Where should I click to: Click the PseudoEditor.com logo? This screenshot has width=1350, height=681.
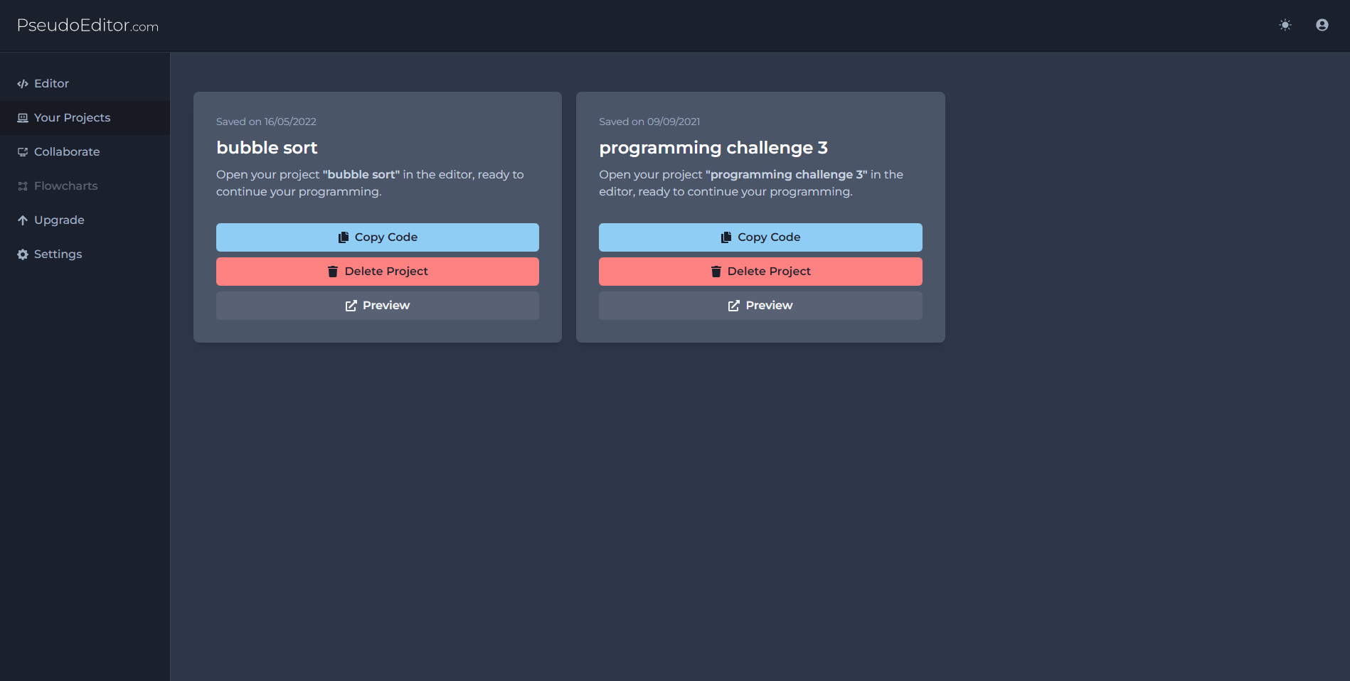tap(87, 26)
